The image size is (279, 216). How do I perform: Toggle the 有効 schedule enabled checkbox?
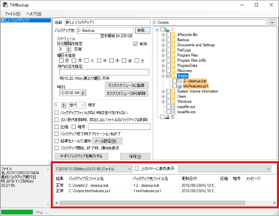coord(135,44)
